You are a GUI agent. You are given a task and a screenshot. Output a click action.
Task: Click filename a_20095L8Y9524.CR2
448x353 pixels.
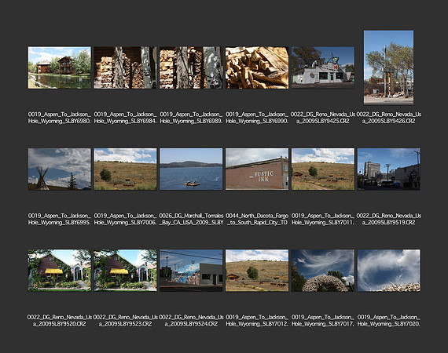click(x=191, y=321)
